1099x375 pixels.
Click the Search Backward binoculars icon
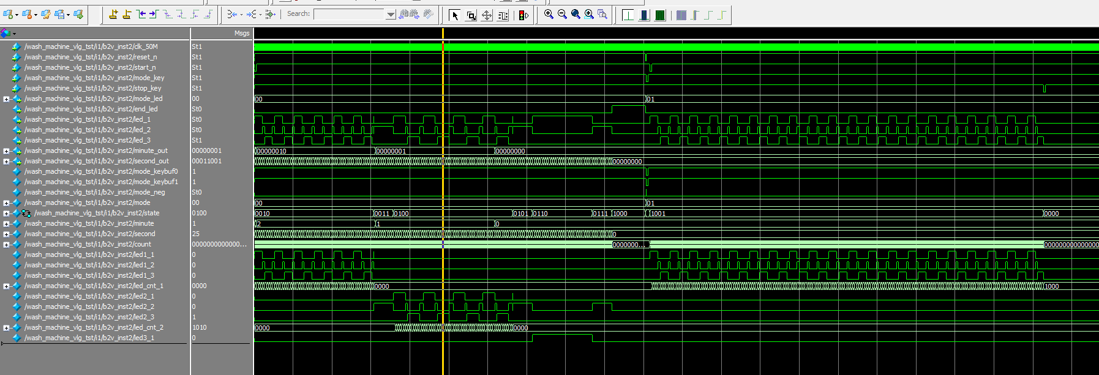(403, 14)
